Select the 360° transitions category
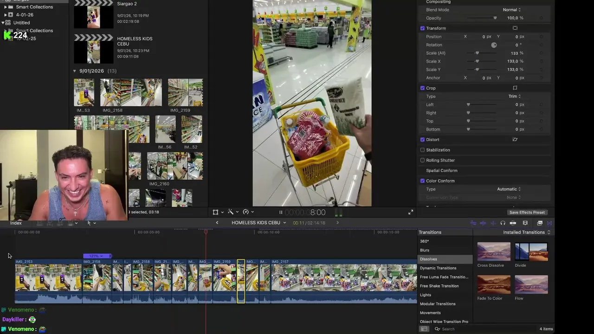The image size is (594, 334). click(x=425, y=241)
